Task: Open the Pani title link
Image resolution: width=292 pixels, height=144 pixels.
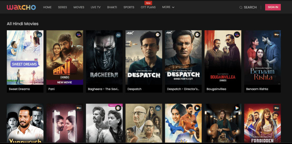Action: 52,89
